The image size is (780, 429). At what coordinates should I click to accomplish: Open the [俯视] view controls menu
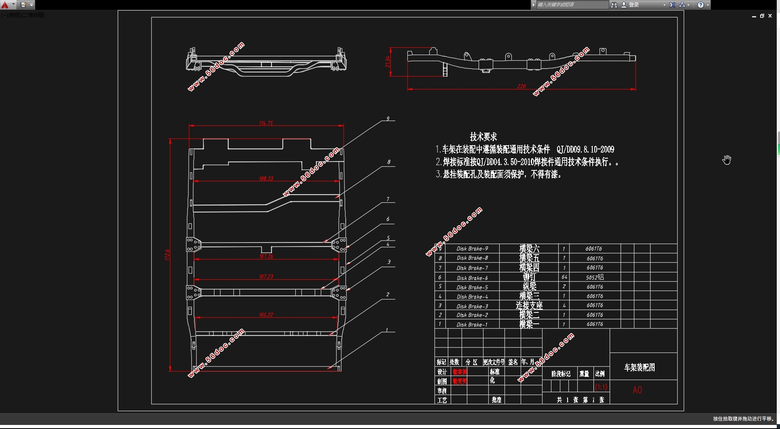(14, 15)
